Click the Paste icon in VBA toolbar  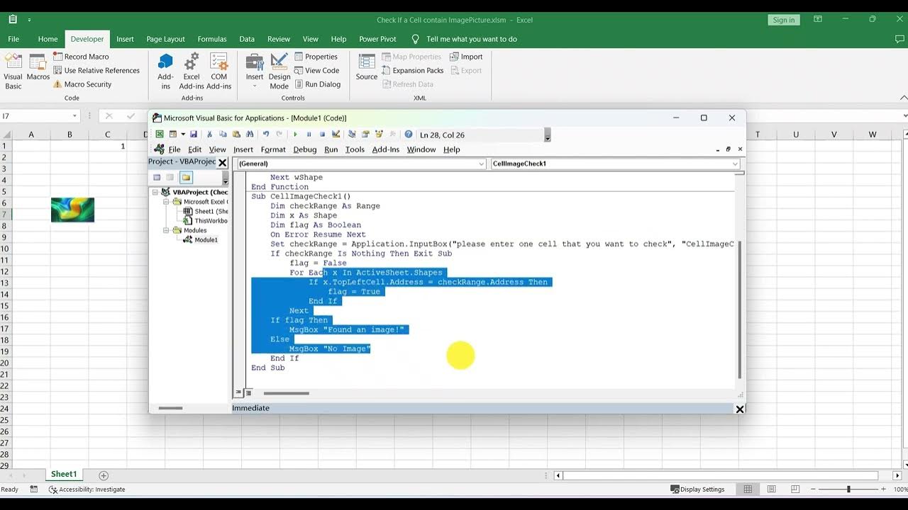pyautogui.click(x=236, y=135)
